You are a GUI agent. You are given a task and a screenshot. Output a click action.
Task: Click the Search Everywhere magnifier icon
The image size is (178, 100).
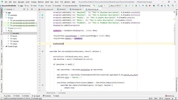173,6
